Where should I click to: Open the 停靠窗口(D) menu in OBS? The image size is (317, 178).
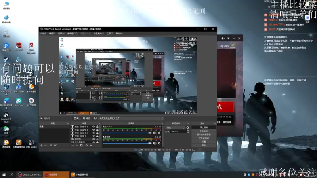click(x=73, y=34)
